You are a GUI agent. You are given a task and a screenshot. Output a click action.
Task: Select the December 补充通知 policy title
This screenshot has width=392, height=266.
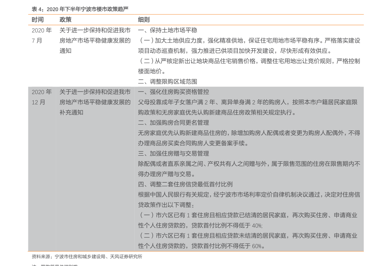[x=95, y=102]
